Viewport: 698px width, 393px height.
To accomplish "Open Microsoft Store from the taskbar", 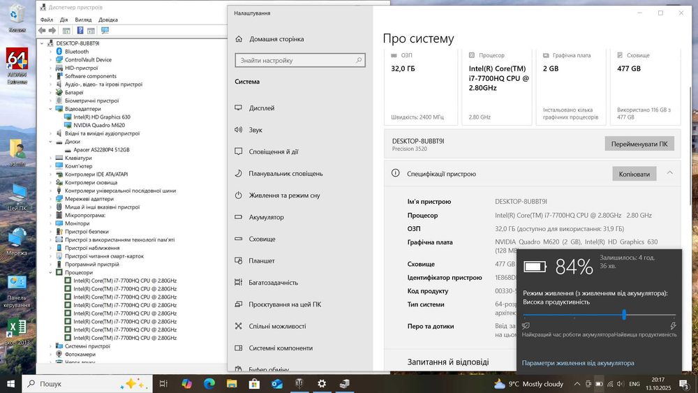I will pos(254,384).
